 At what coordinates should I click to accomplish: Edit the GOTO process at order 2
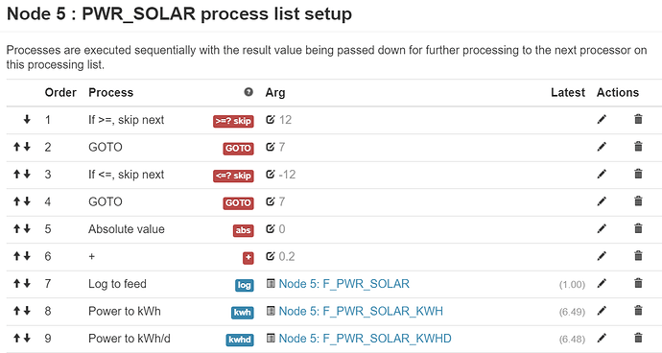click(602, 147)
